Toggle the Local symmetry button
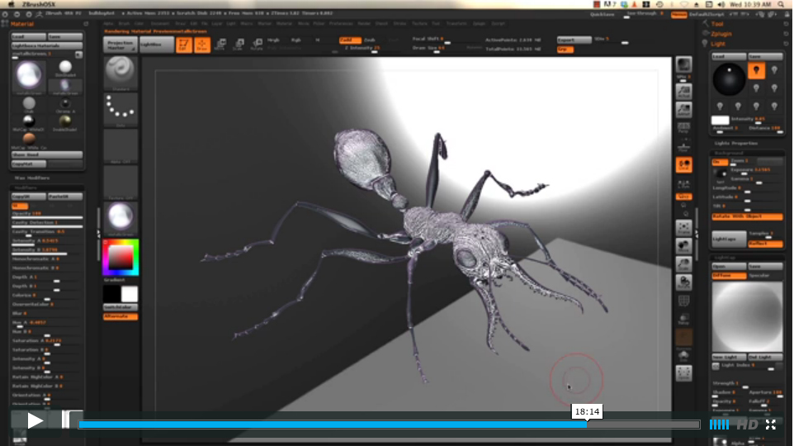 click(683, 165)
